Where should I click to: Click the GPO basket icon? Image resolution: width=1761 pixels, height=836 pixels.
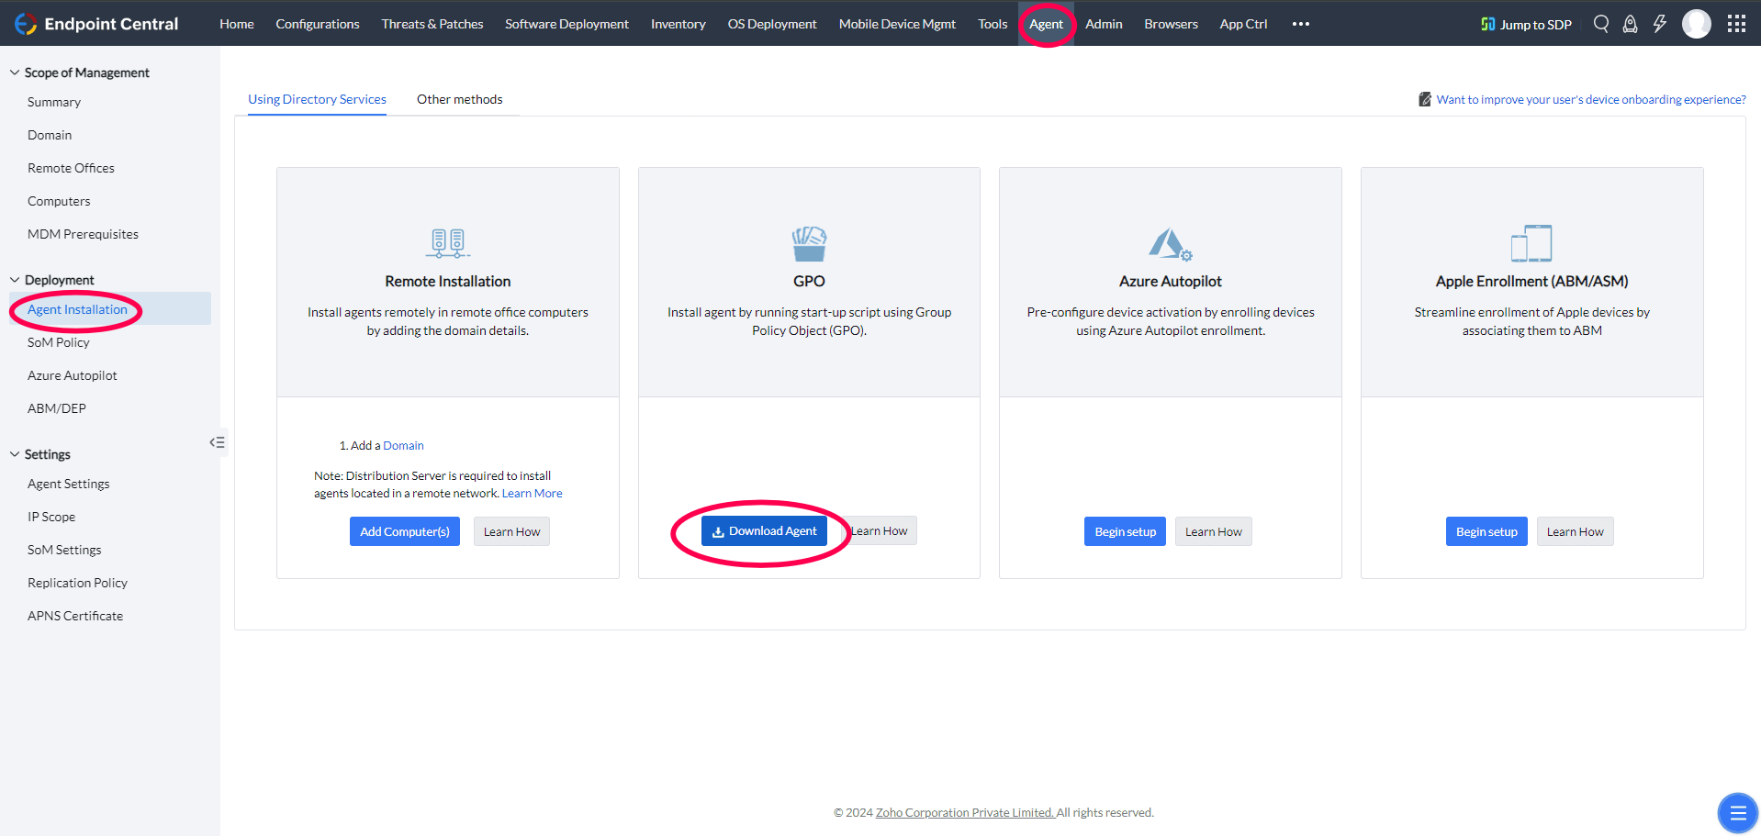[809, 243]
